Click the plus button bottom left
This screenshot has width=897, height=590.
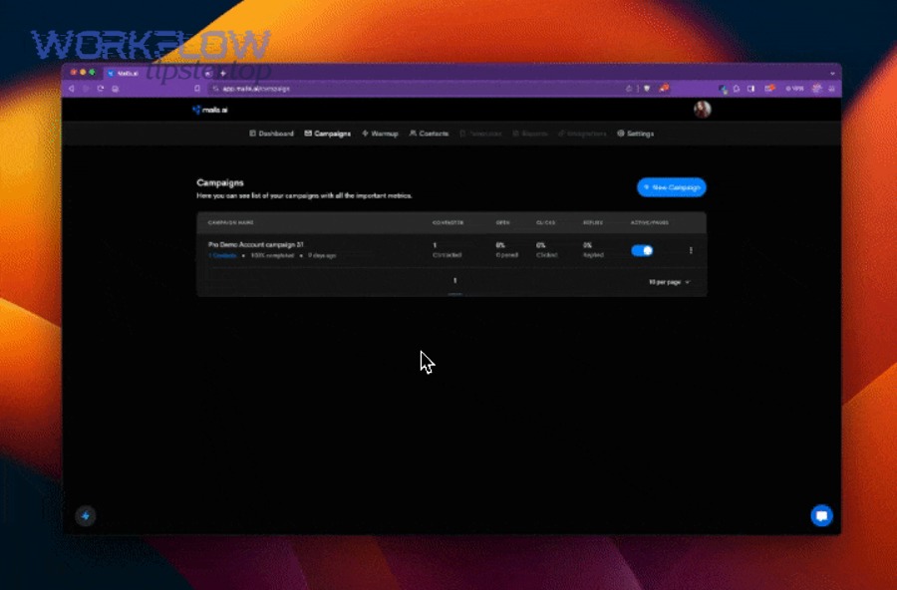coord(86,516)
